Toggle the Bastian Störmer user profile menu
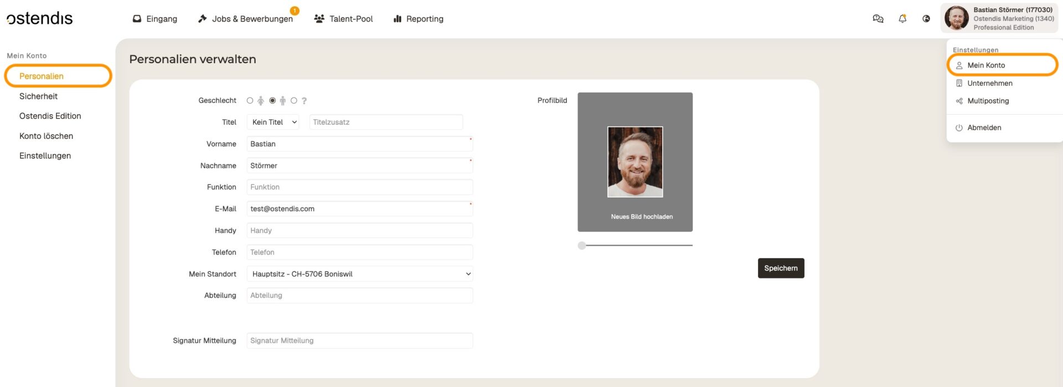The image size is (1063, 387). [999, 19]
